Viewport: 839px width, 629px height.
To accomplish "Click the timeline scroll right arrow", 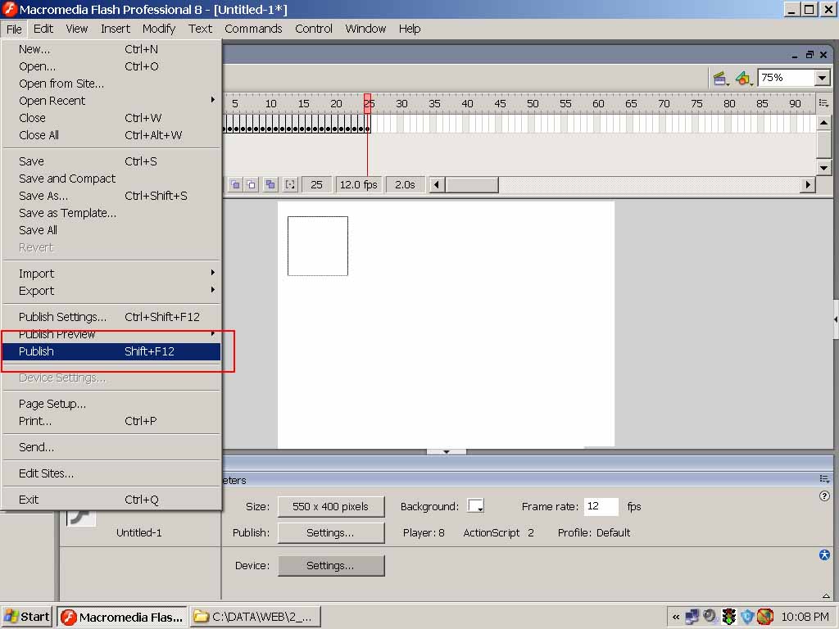I will point(808,184).
